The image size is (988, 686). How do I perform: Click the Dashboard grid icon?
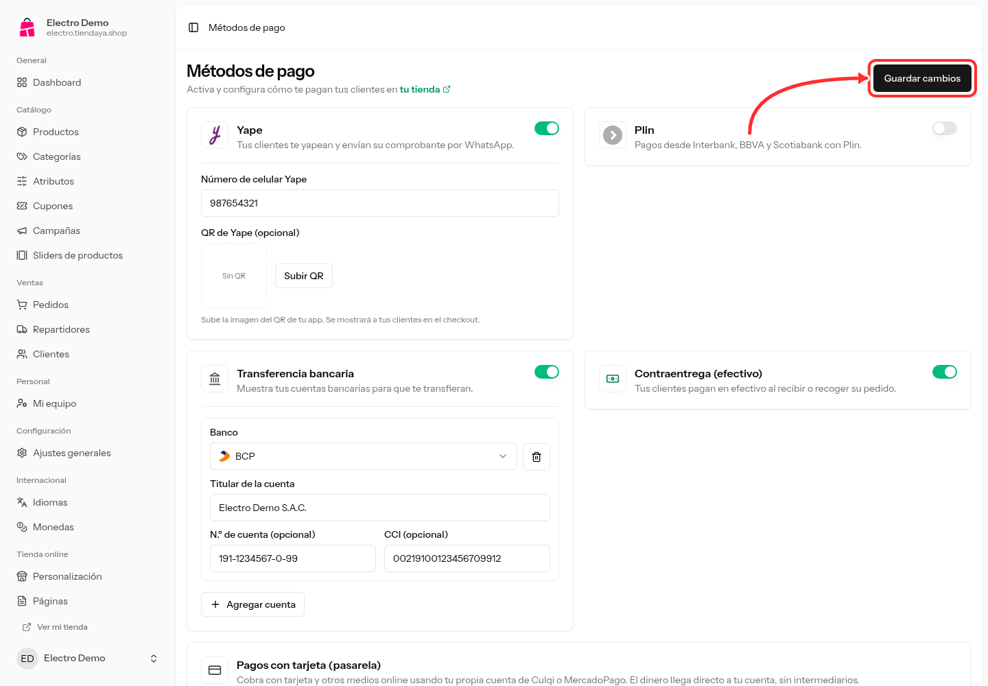[22, 82]
